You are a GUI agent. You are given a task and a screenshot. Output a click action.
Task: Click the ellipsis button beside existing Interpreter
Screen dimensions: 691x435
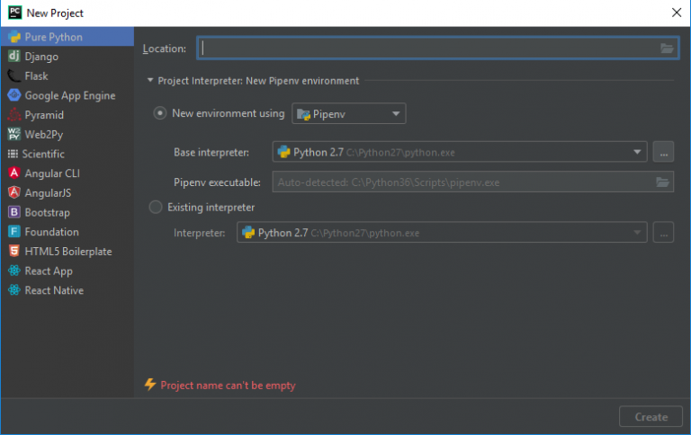663,233
